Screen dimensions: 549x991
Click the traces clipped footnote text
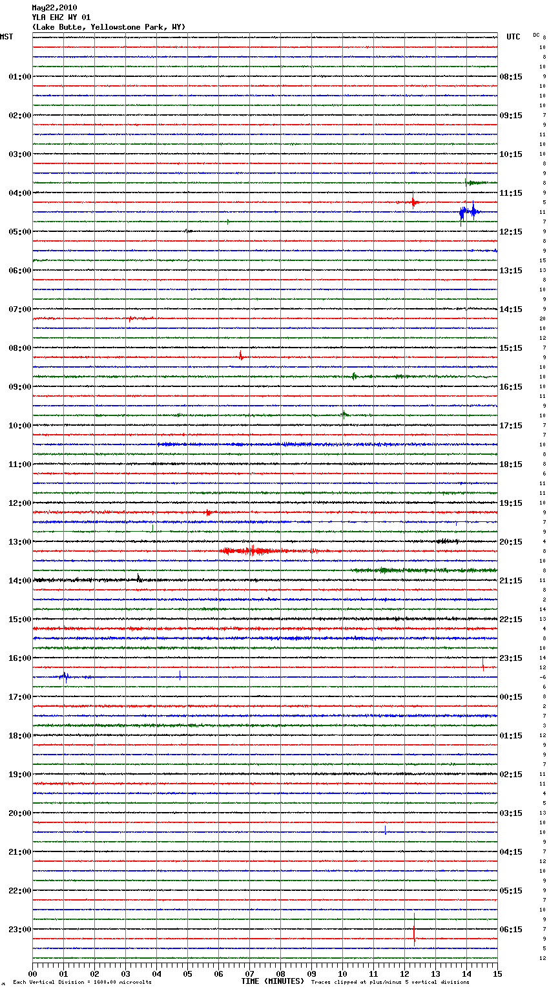click(390, 983)
